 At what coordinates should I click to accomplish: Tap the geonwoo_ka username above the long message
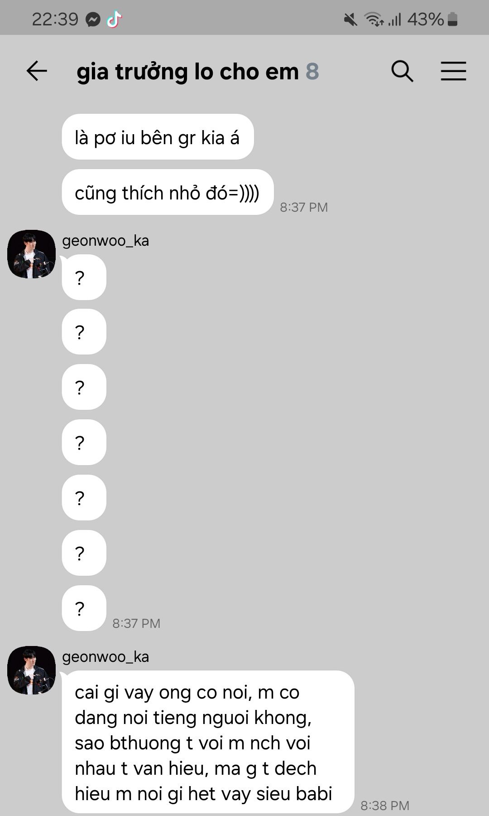point(105,657)
